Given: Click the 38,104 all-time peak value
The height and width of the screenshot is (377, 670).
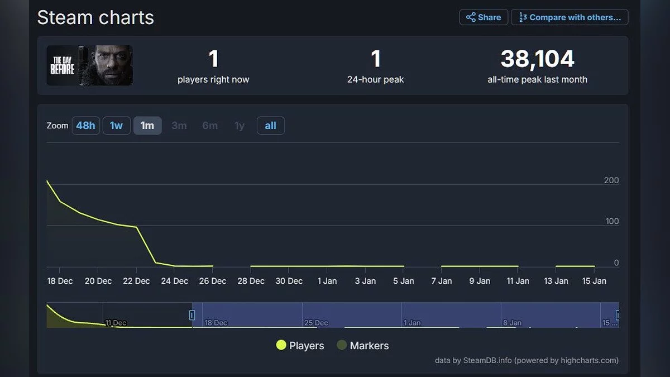Looking at the screenshot, I should point(537,59).
